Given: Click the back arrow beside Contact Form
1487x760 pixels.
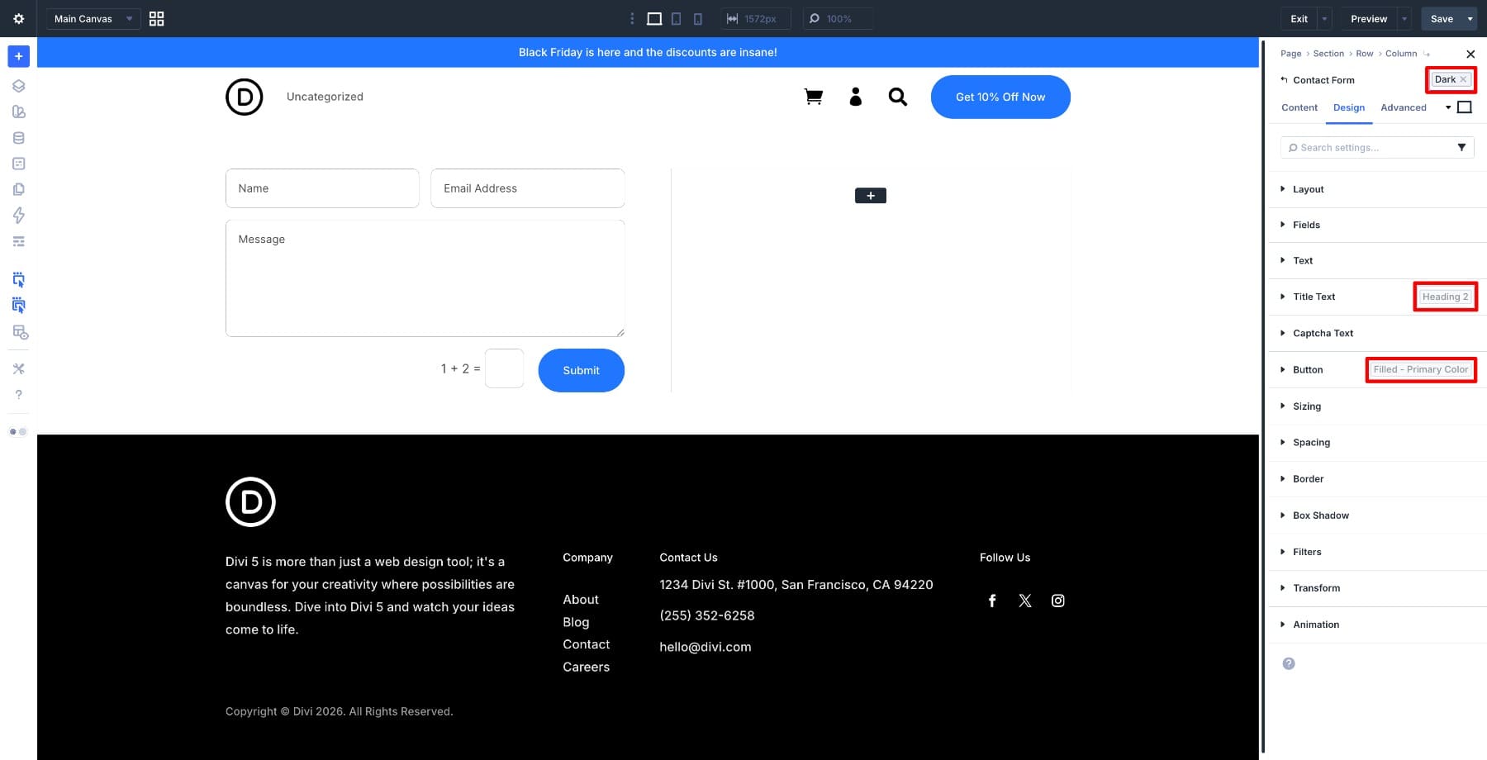Looking at the screenshot, I should [1284, 80].
